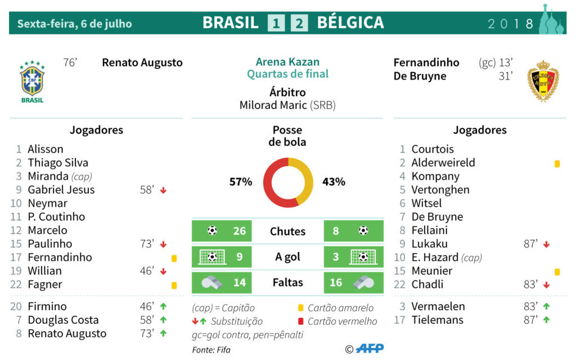Click Brazil's score box showing 1

click(x=276, y=23)
